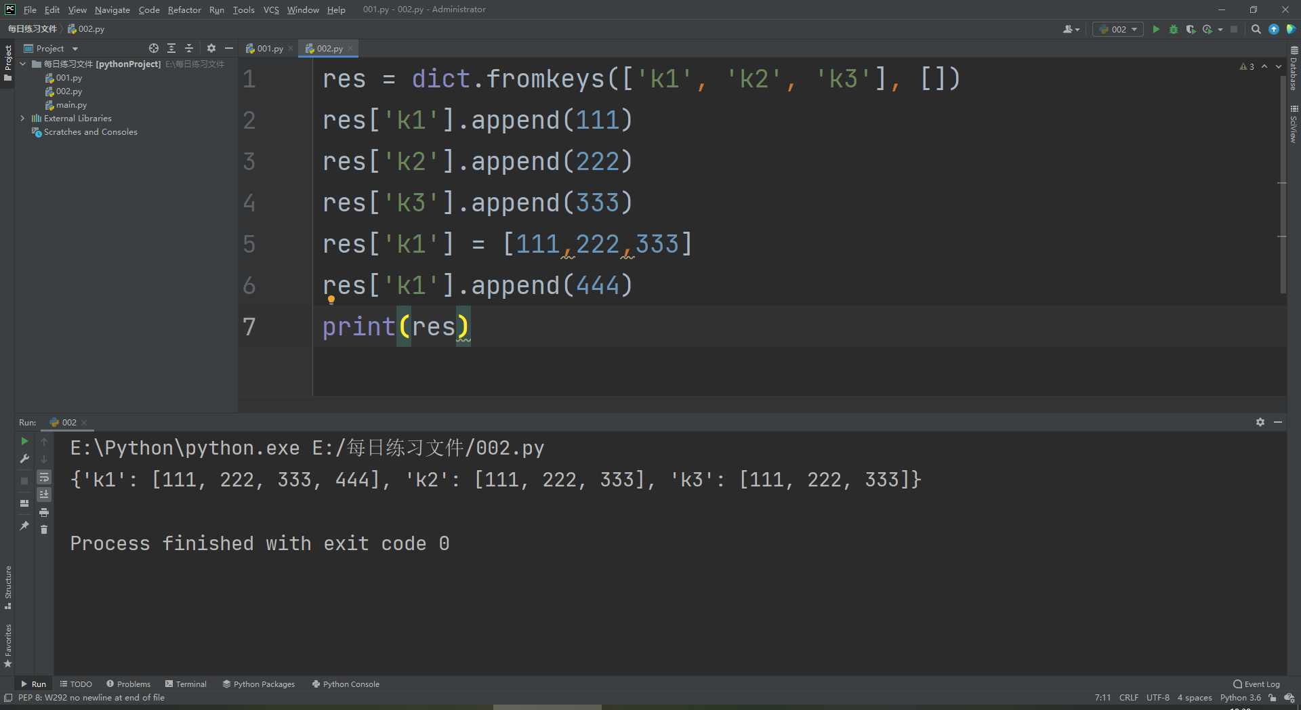Open Python 3.6 interpreter selector

[1241, 698]
